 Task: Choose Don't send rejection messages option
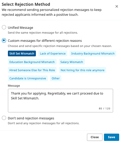(x=4, y=118)
